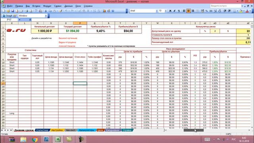Click the Format Painter brush icon
The height and width of the screenshot is (143, 254).
(x=61, y=11)
